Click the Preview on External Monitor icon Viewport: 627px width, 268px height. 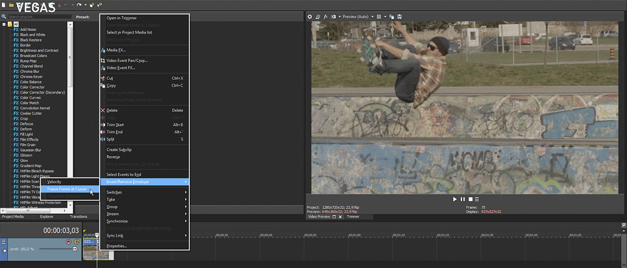[x=317, y=17]
